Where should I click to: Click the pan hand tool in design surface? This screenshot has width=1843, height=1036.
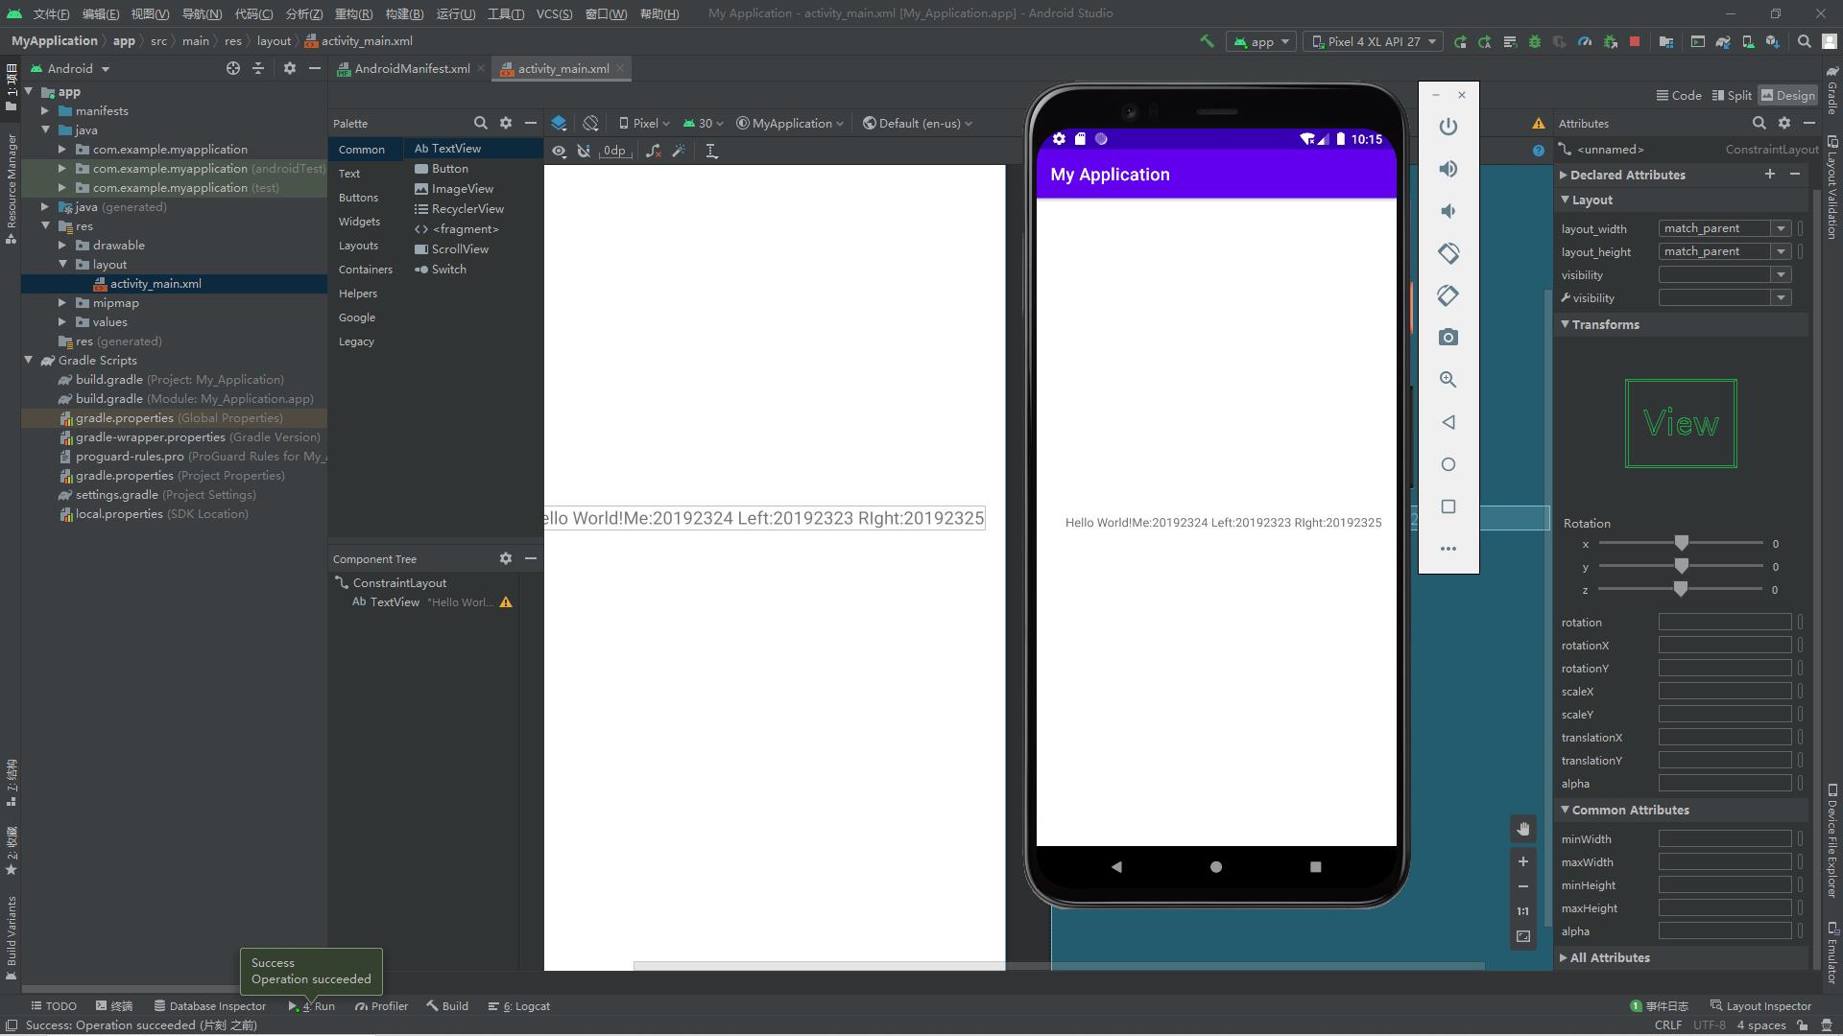tap(1523, 829)
